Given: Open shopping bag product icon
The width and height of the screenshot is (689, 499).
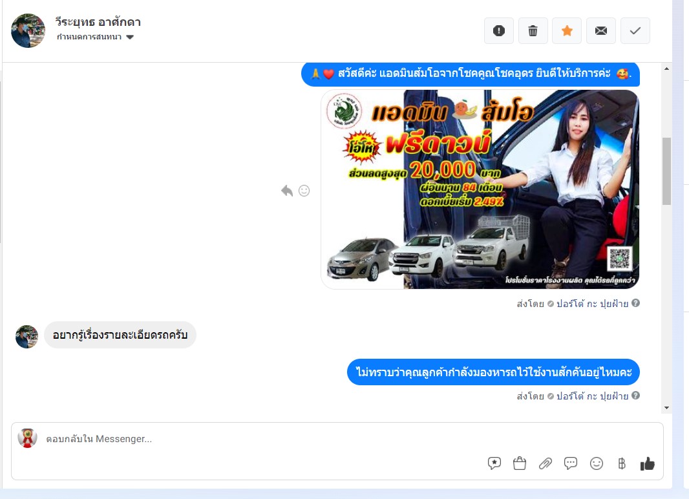Looking at the screenshot, I should (520, 463).
